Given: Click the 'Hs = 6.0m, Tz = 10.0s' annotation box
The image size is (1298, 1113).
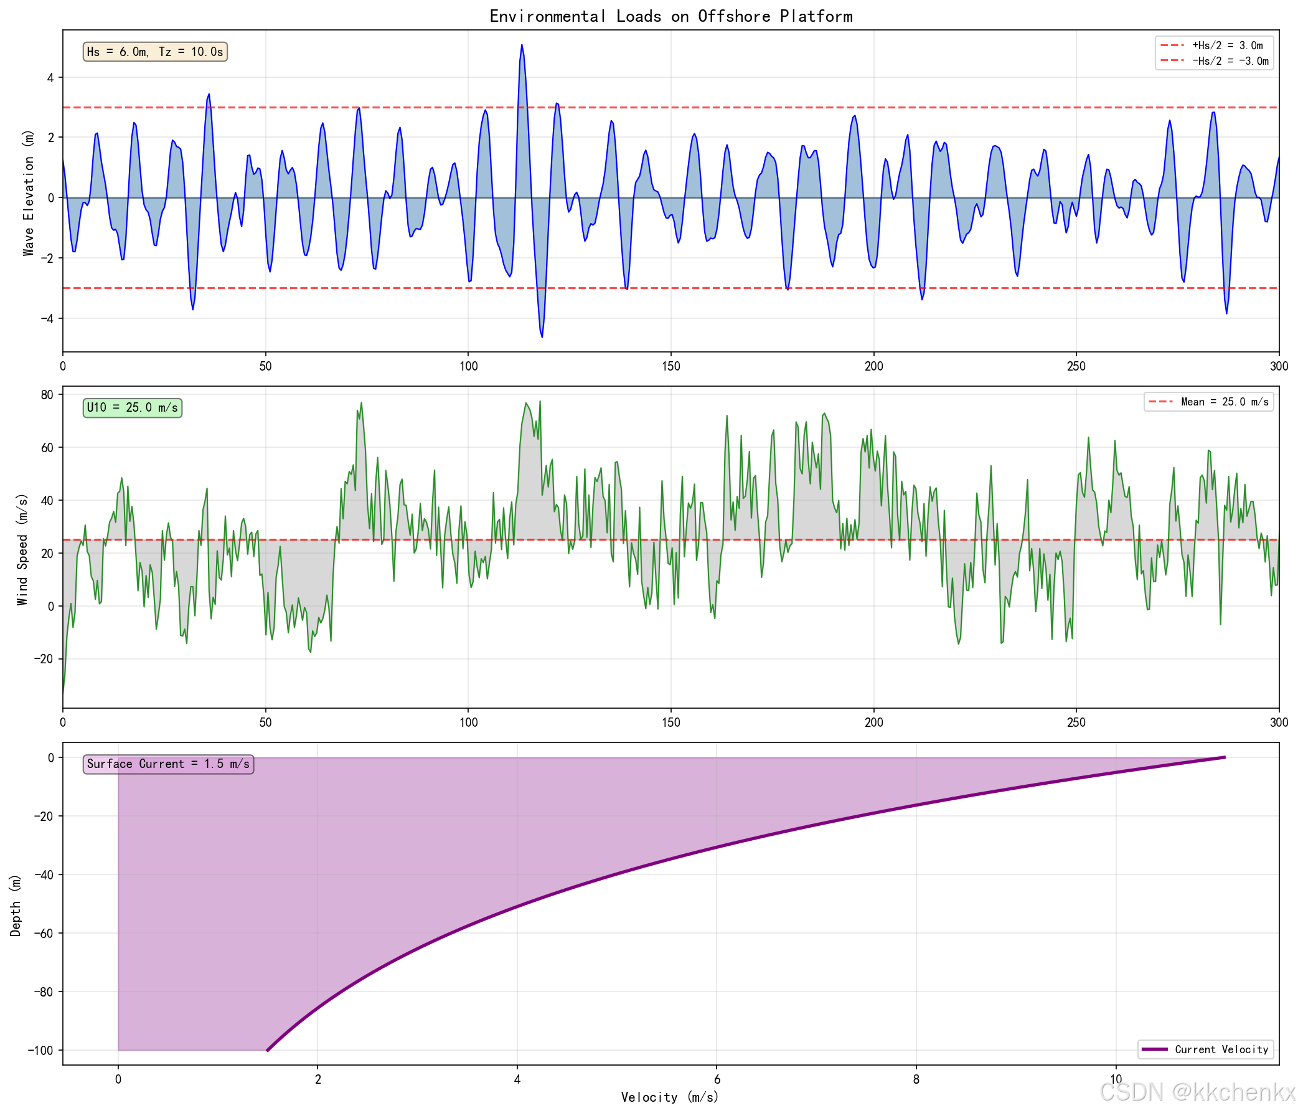Looking at the screenshot, I should pos(155,52).
